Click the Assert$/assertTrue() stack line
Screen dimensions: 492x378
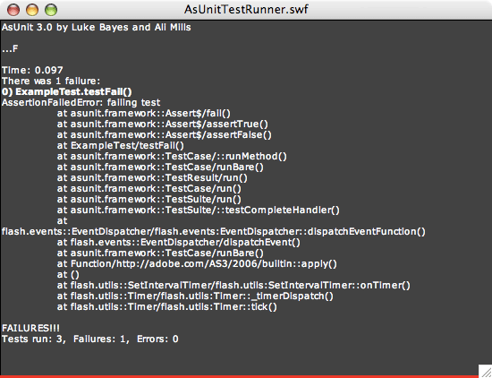(x=163, y=124)
